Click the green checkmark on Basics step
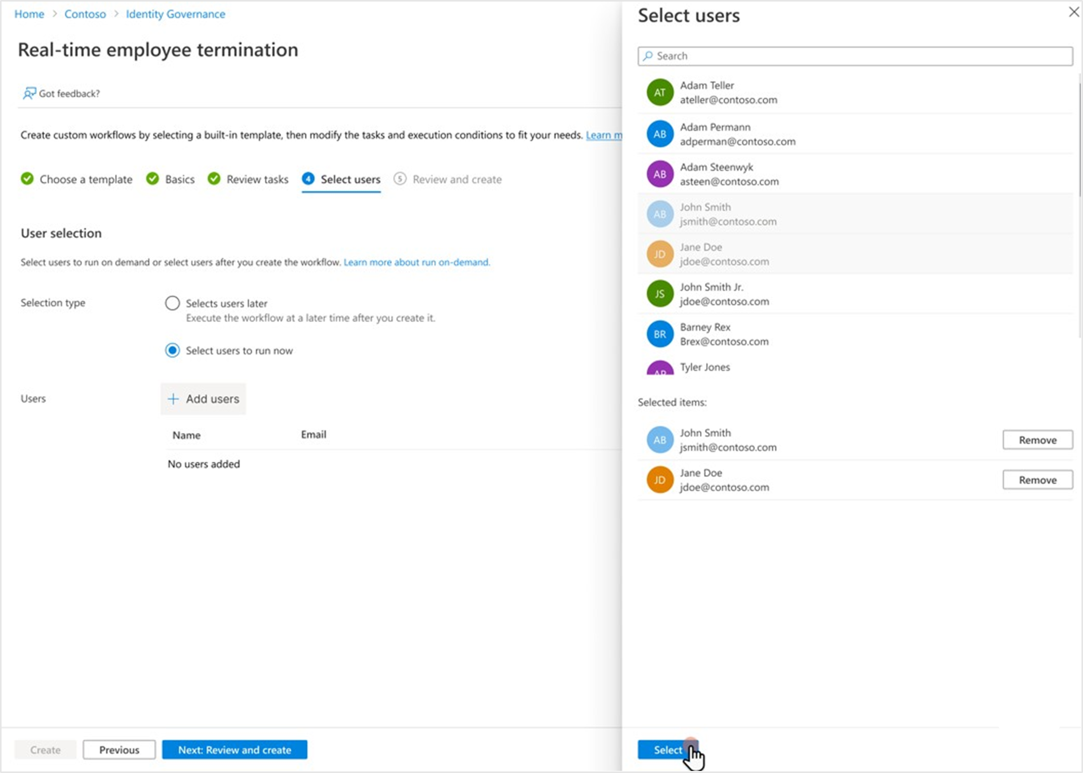 point(152,179)
